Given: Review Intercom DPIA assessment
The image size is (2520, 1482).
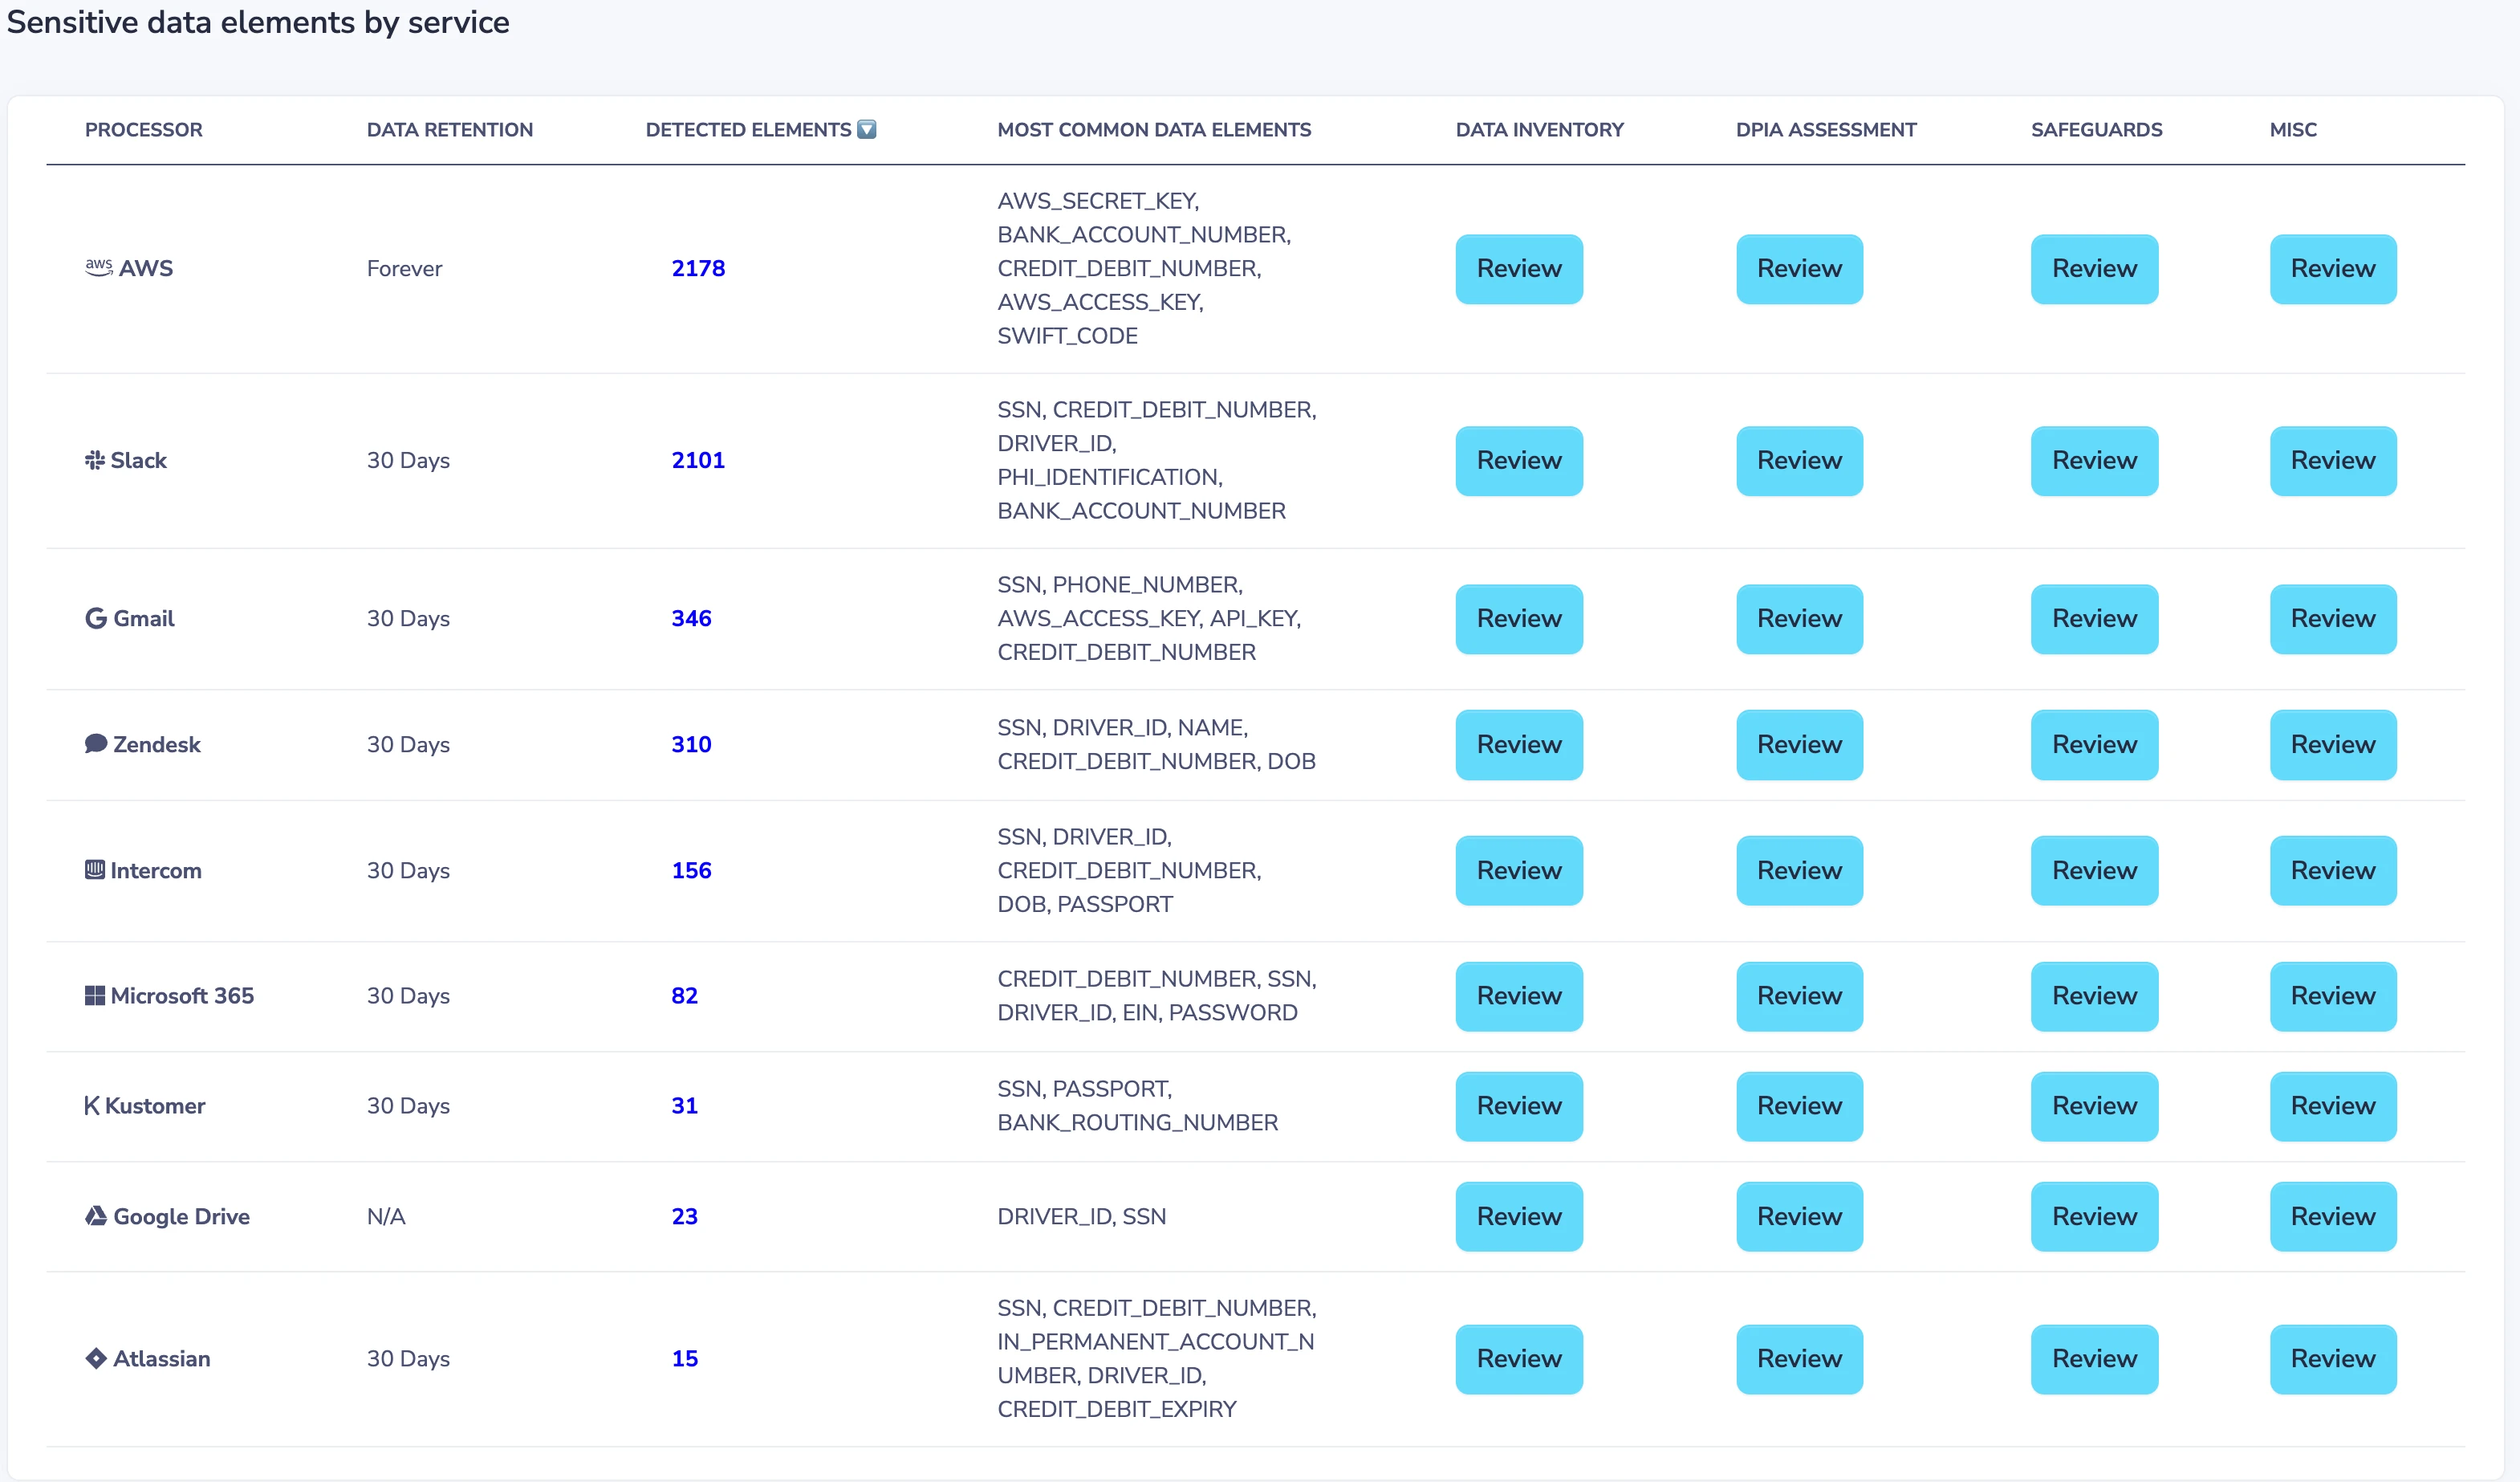Looking at the screenshot, I should click(1799, 871).
